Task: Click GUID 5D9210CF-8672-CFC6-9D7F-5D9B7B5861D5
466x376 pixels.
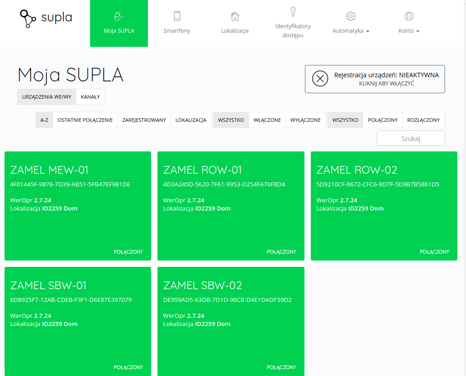Action: pos(378,184)
